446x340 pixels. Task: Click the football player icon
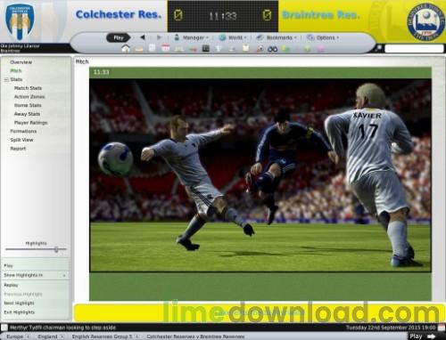pyautogui.click(x=260, y=49)
